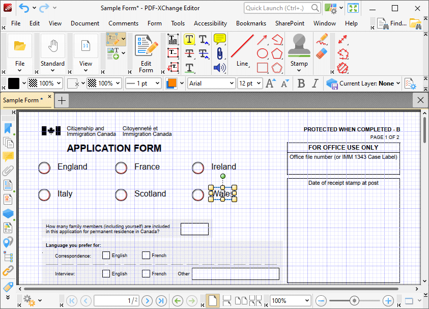Select the Highlight Text tool

(x=189, y=39)
